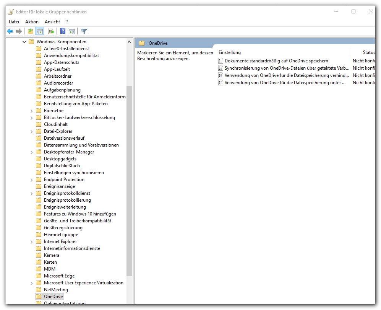Click the Filter funnel toolbar icon
The width and height of the screenshot is (381, 310).
point(84,31)
